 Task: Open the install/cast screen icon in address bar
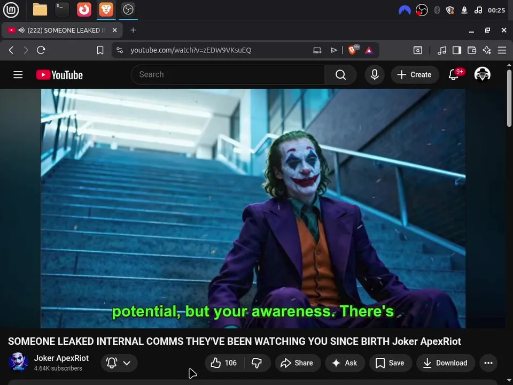[x=317, y=50]
